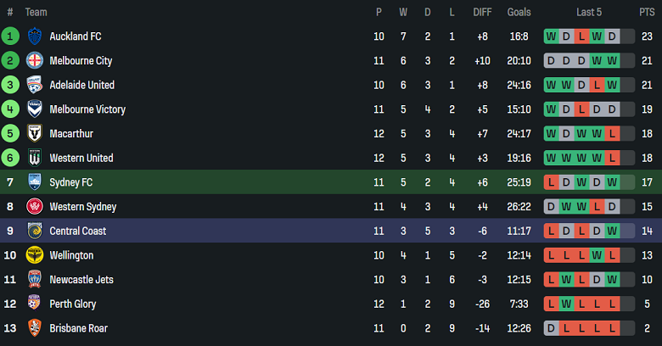
Task: Click the Wellington team crest icon
Action: [35, 255]
